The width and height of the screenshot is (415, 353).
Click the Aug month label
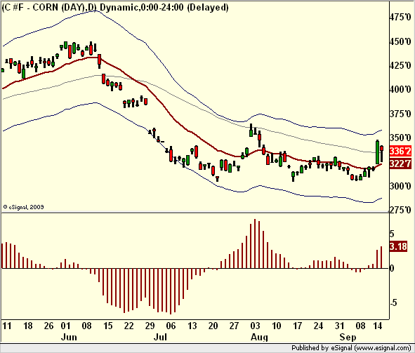point(259,337)
